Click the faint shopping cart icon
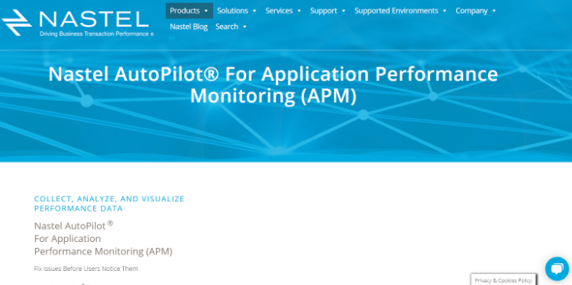 (172, 39)
